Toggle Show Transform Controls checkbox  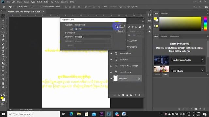[41, 7]
